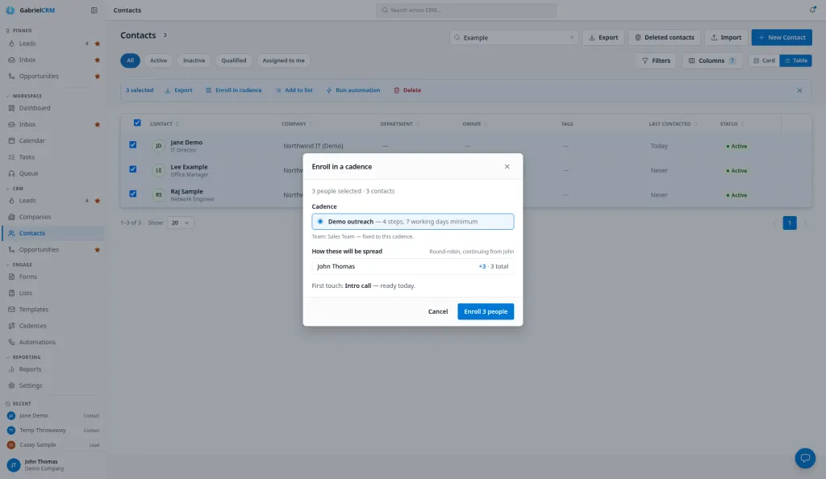Image resolution: width=826 pixels, height=479 pixels.
Task: Open recent item Temp Throwaway
Action: click(52, 430)
